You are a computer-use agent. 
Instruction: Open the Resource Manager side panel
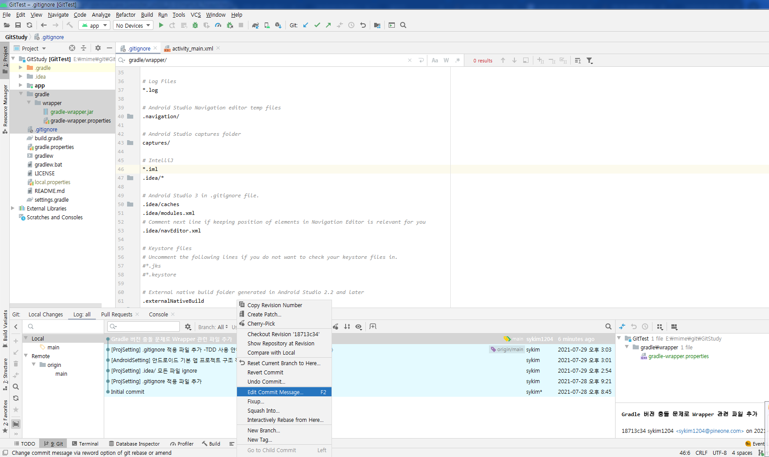tap(5, 109)
